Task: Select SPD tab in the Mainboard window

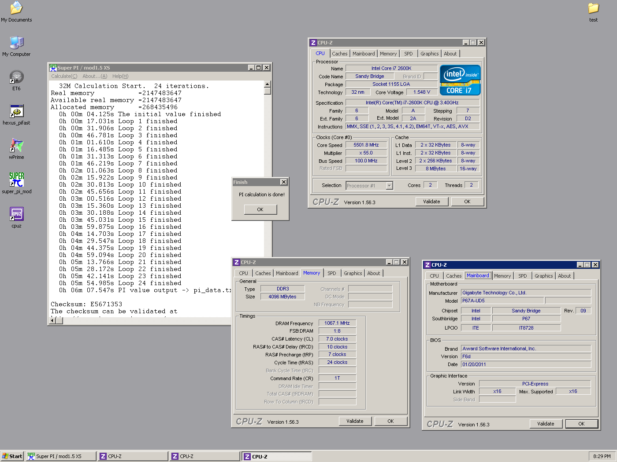Action: point(523,276)
